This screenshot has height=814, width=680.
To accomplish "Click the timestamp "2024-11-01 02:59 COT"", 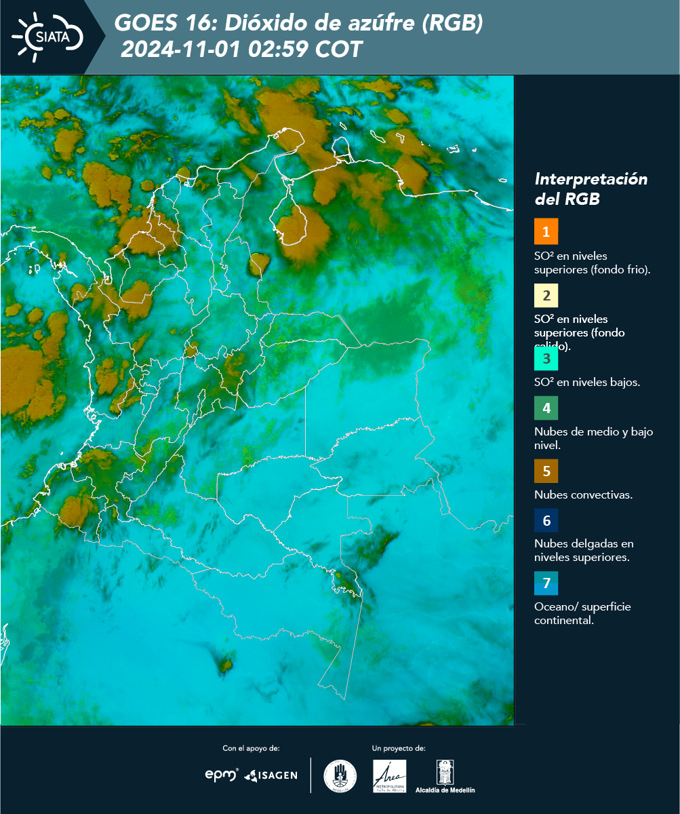I will click(241, 50).
